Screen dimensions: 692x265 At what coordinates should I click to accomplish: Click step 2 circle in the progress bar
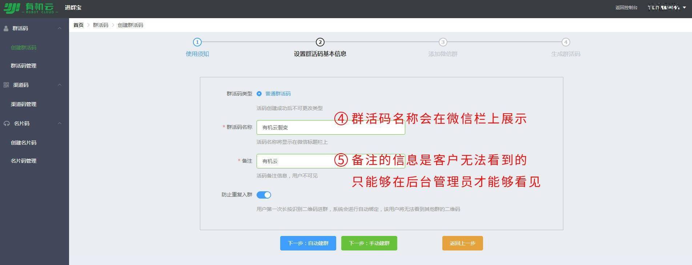coord(320,42)
